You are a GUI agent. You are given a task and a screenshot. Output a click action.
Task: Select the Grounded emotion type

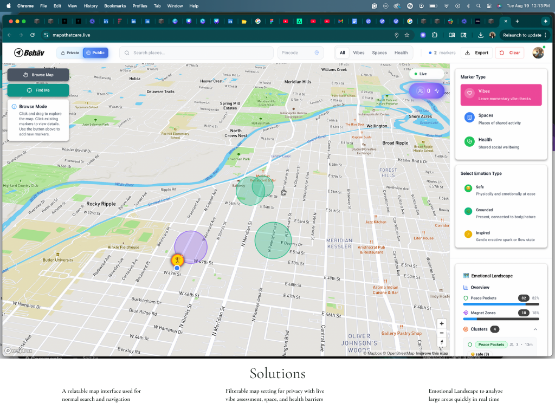point(501,213)
